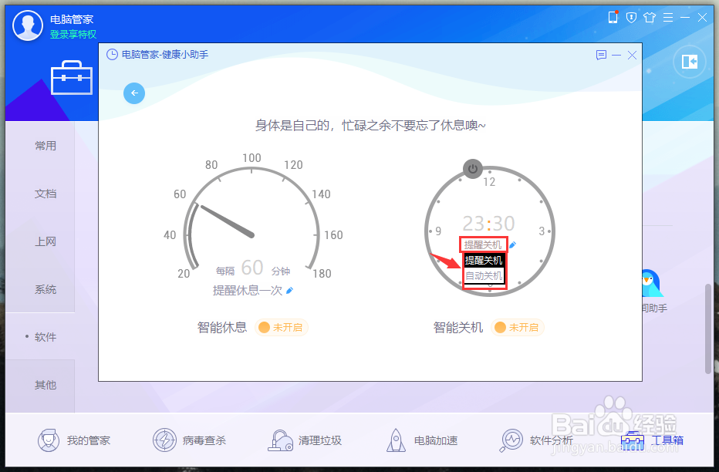Switch to the 软件 sidebar tab
The height and width of the screenshot is (472, 719).
pos(46,337)
